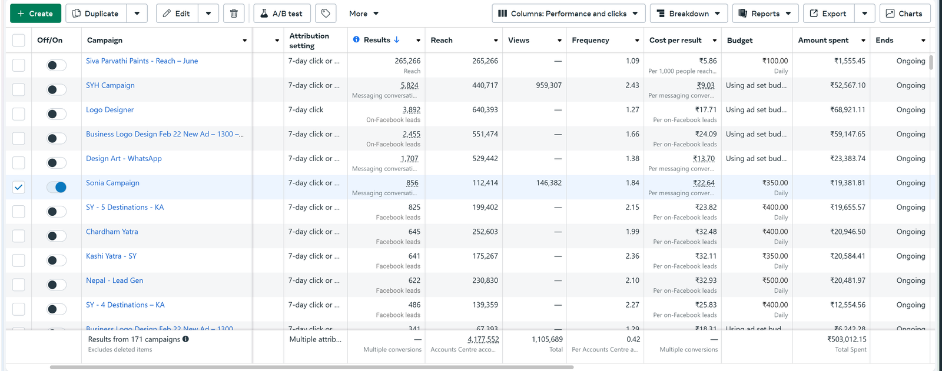942x371 pixels.
Task: Expand the Duplicate options arrow
Action: (x=137, y=14)
